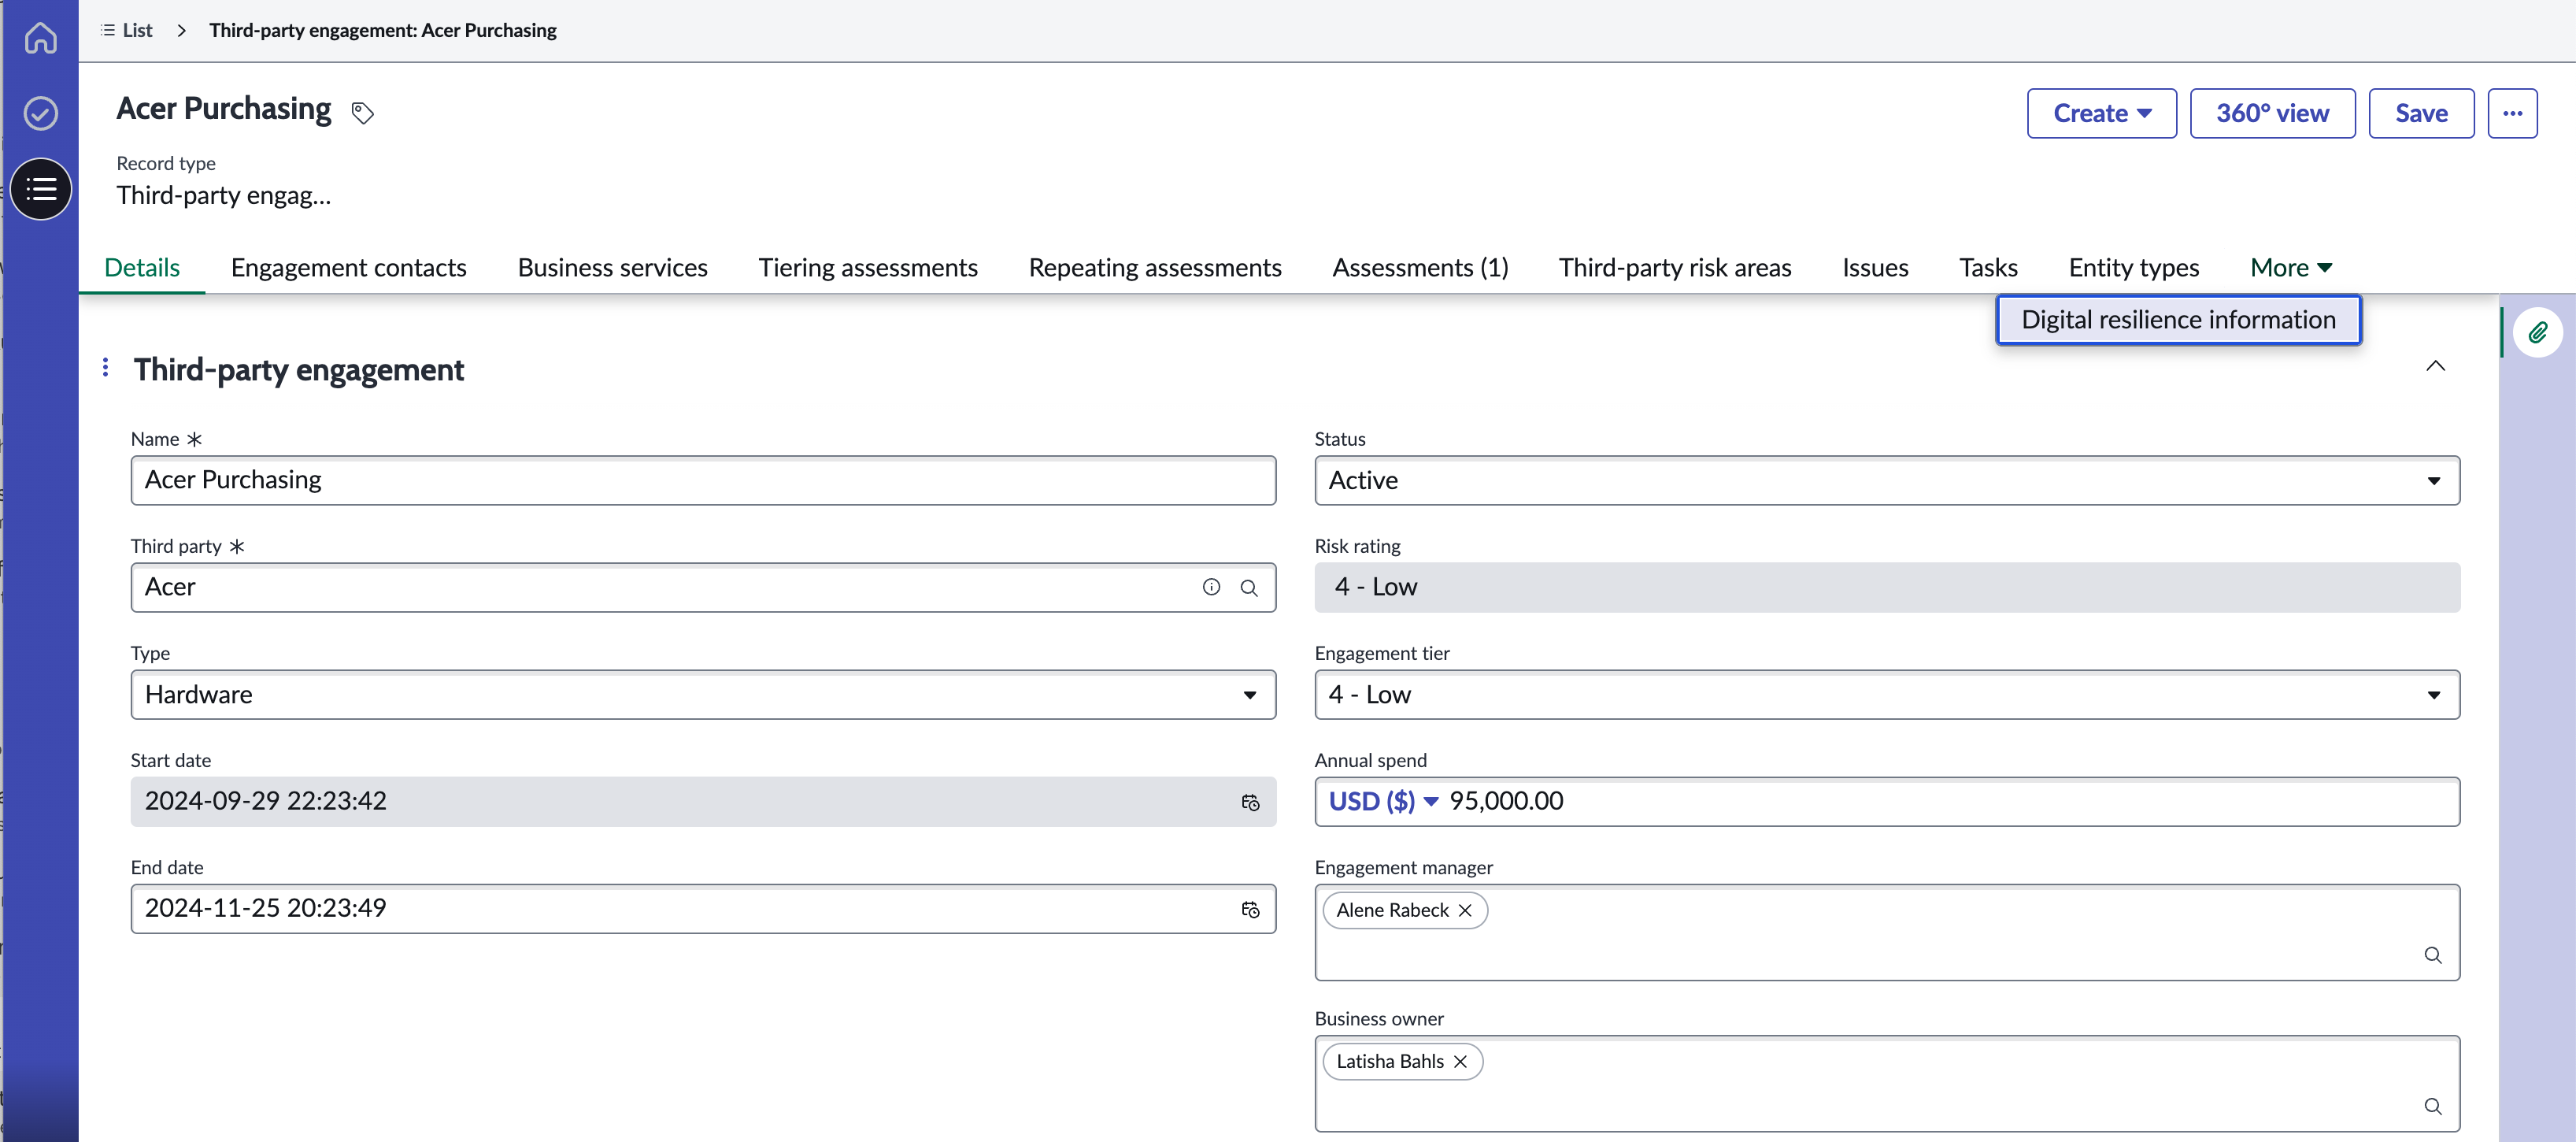Screen dimensions: 2576x1142
Task: Open the list menu icon in the sidebar
Action: (x=41, y=188)
